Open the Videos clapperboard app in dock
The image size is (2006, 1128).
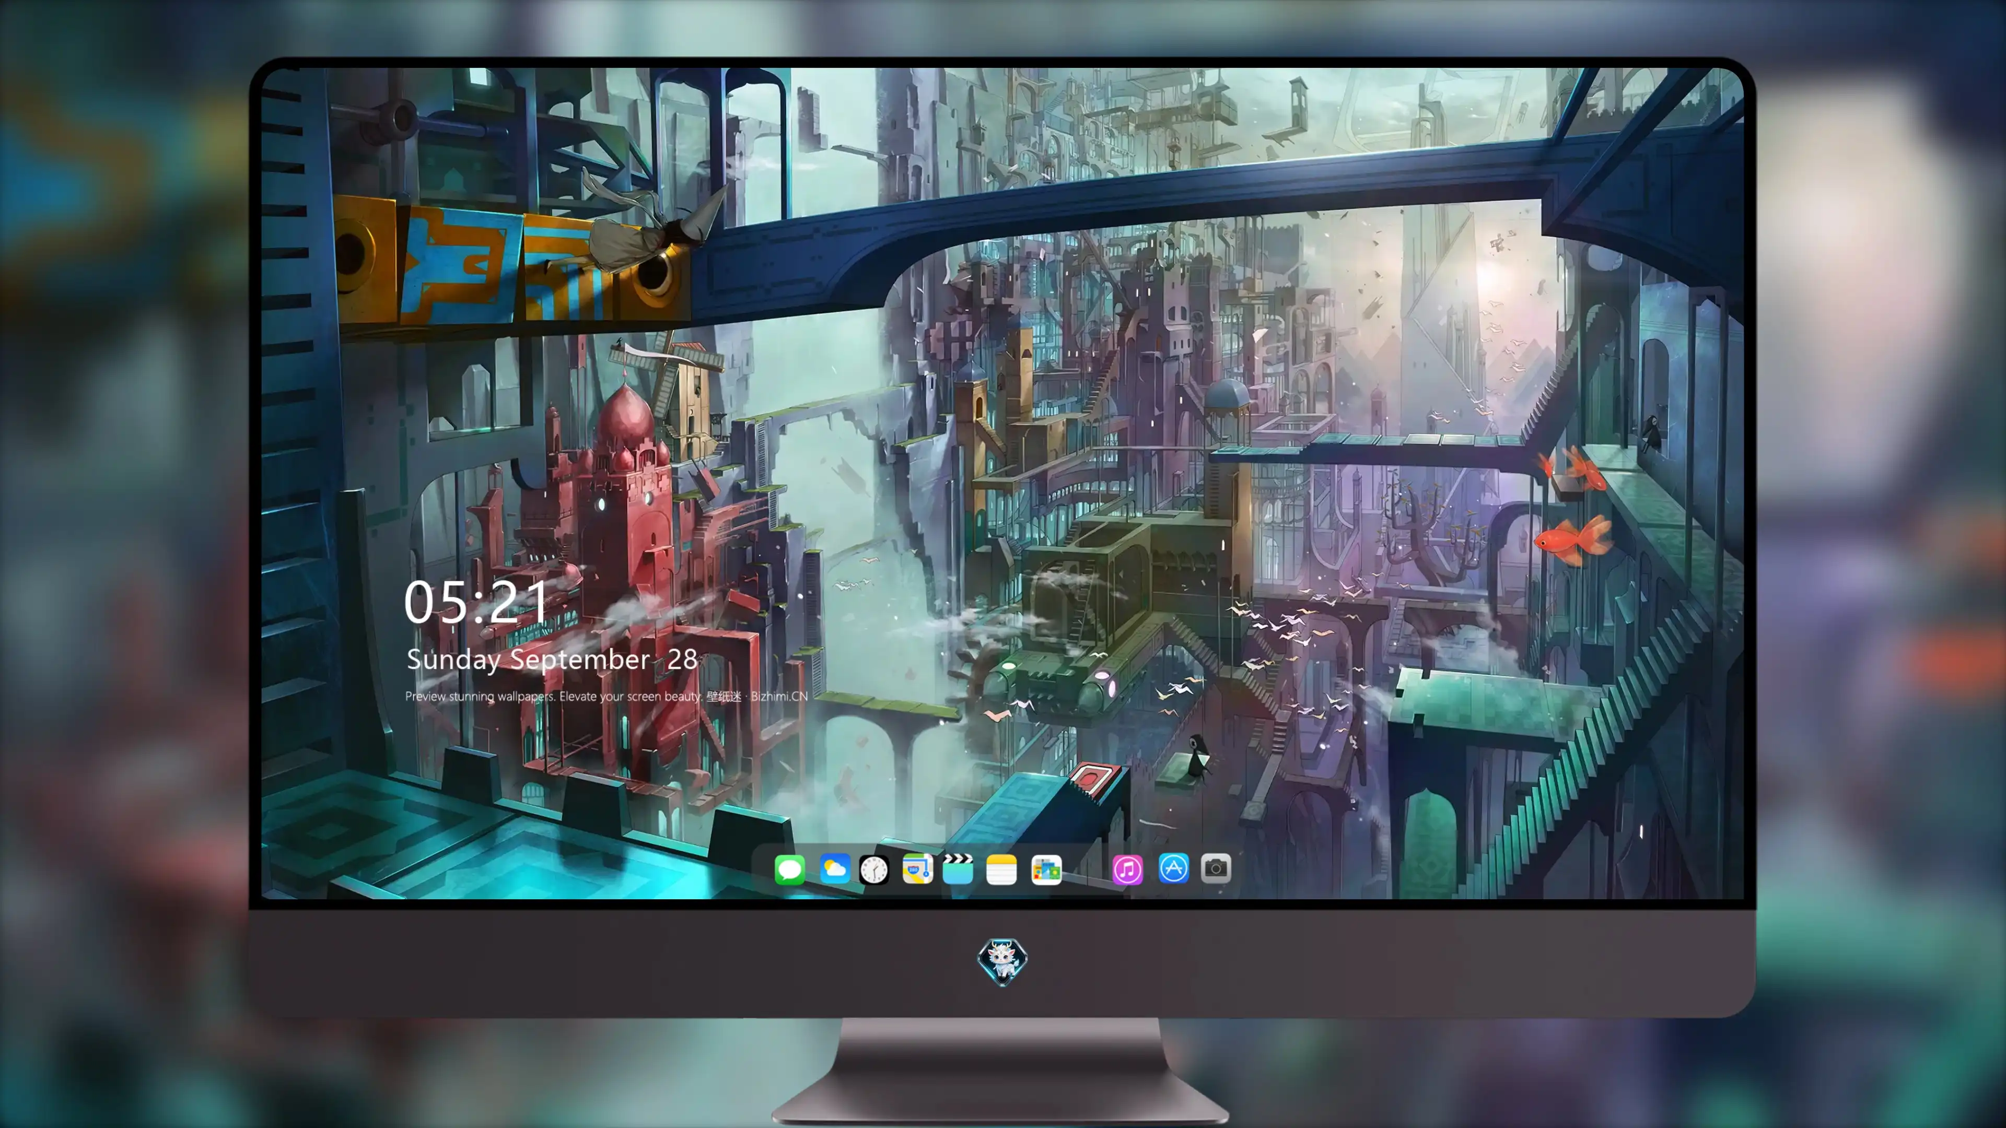pos(958,869)
